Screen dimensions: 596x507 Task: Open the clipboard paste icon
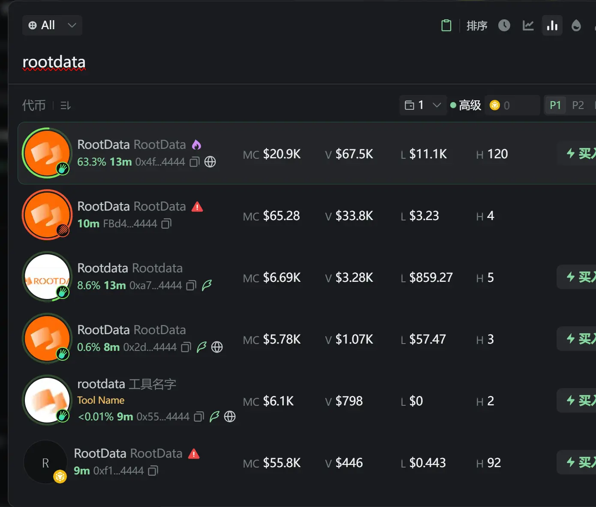[x=446, y=25]
